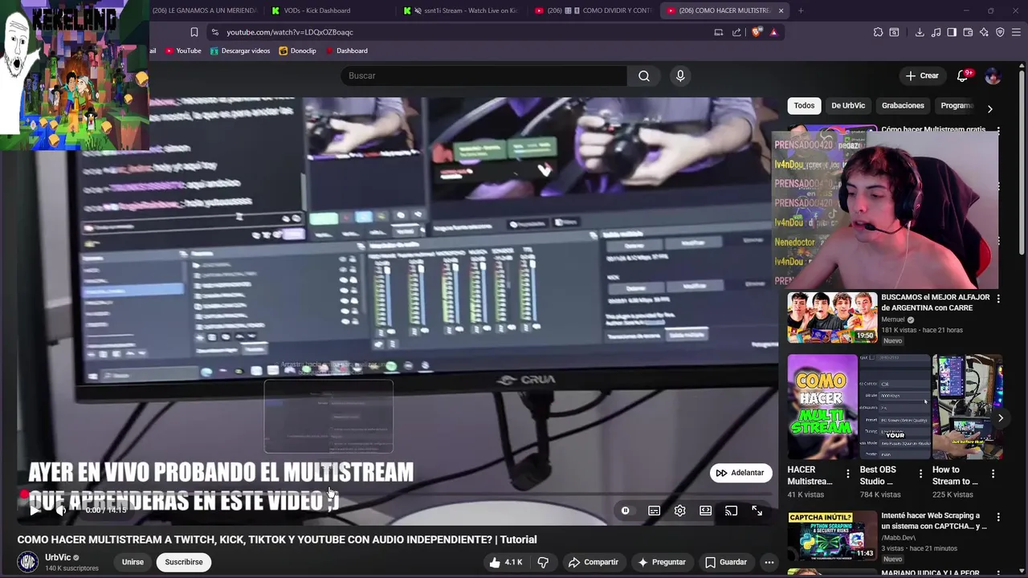Cast the video to a TV
Viewport: 1028px width, 578px height.
tap(732, 511)
